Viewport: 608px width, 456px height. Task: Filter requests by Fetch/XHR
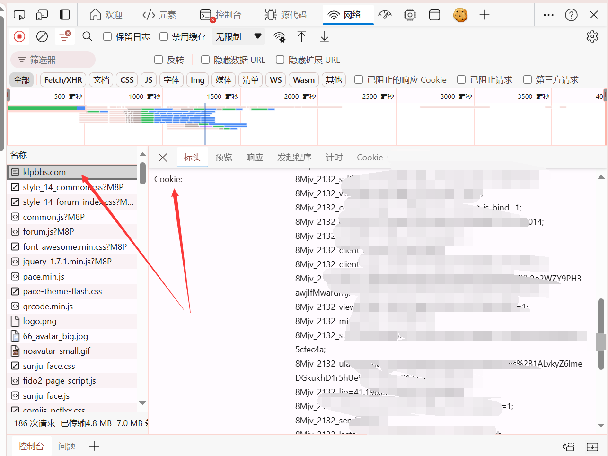[63, 79]
